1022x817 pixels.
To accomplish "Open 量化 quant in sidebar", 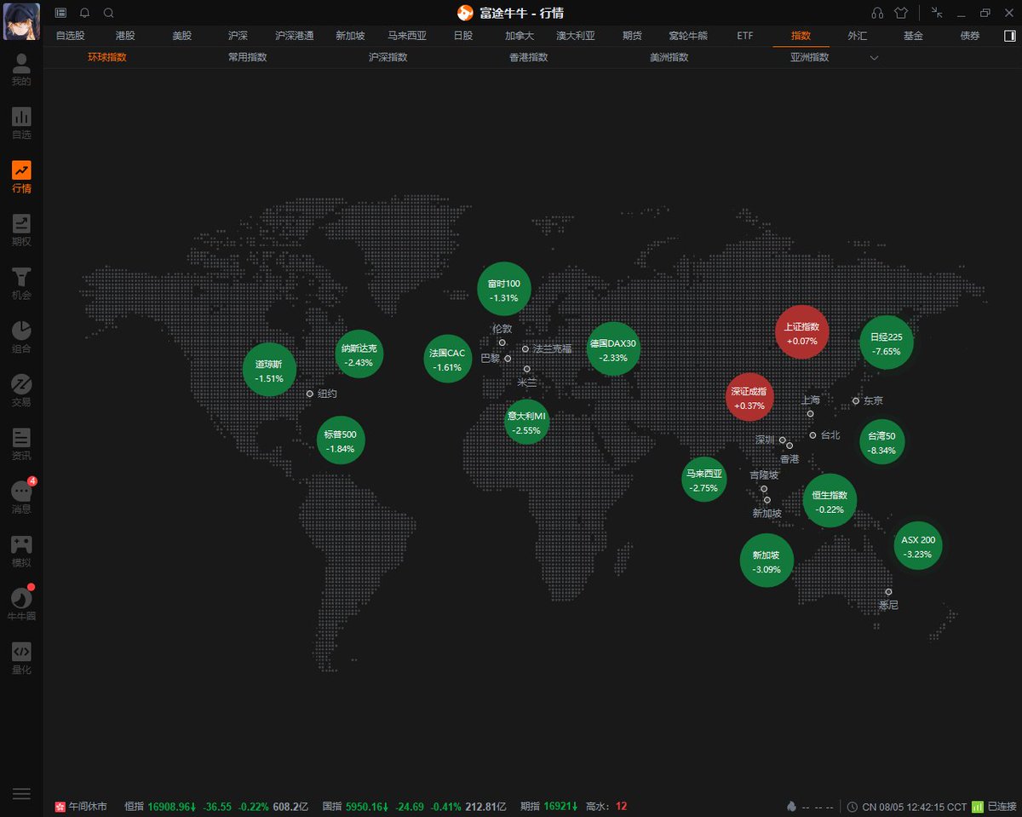I will (x=21, y=659).
